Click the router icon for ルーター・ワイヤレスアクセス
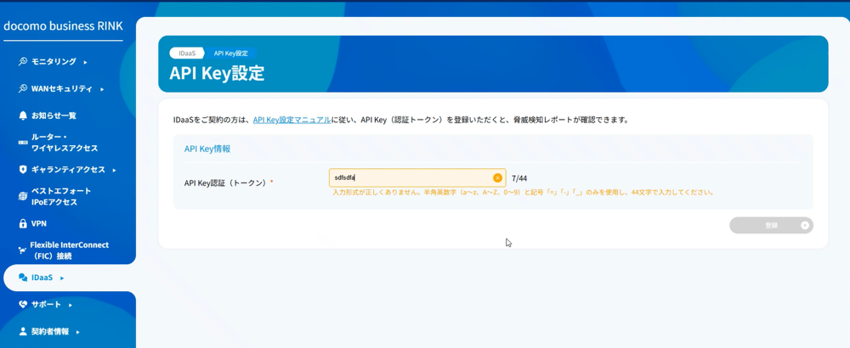850x348 pixels. [x=23, y=143]
